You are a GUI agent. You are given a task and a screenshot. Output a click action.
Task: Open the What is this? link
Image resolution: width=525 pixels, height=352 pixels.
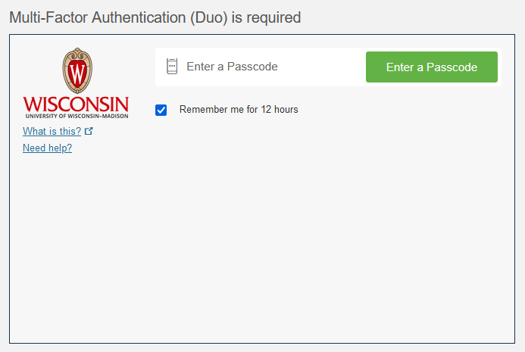coord(52,132)
